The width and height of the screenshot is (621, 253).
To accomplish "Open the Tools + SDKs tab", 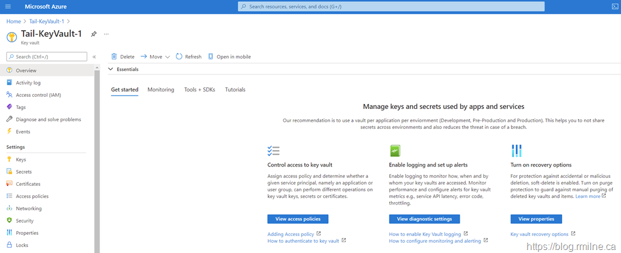I will pyautogui.click(x=200, y=90).
